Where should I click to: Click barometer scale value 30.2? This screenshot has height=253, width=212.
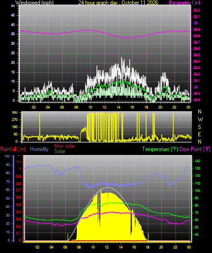[197, 10]
